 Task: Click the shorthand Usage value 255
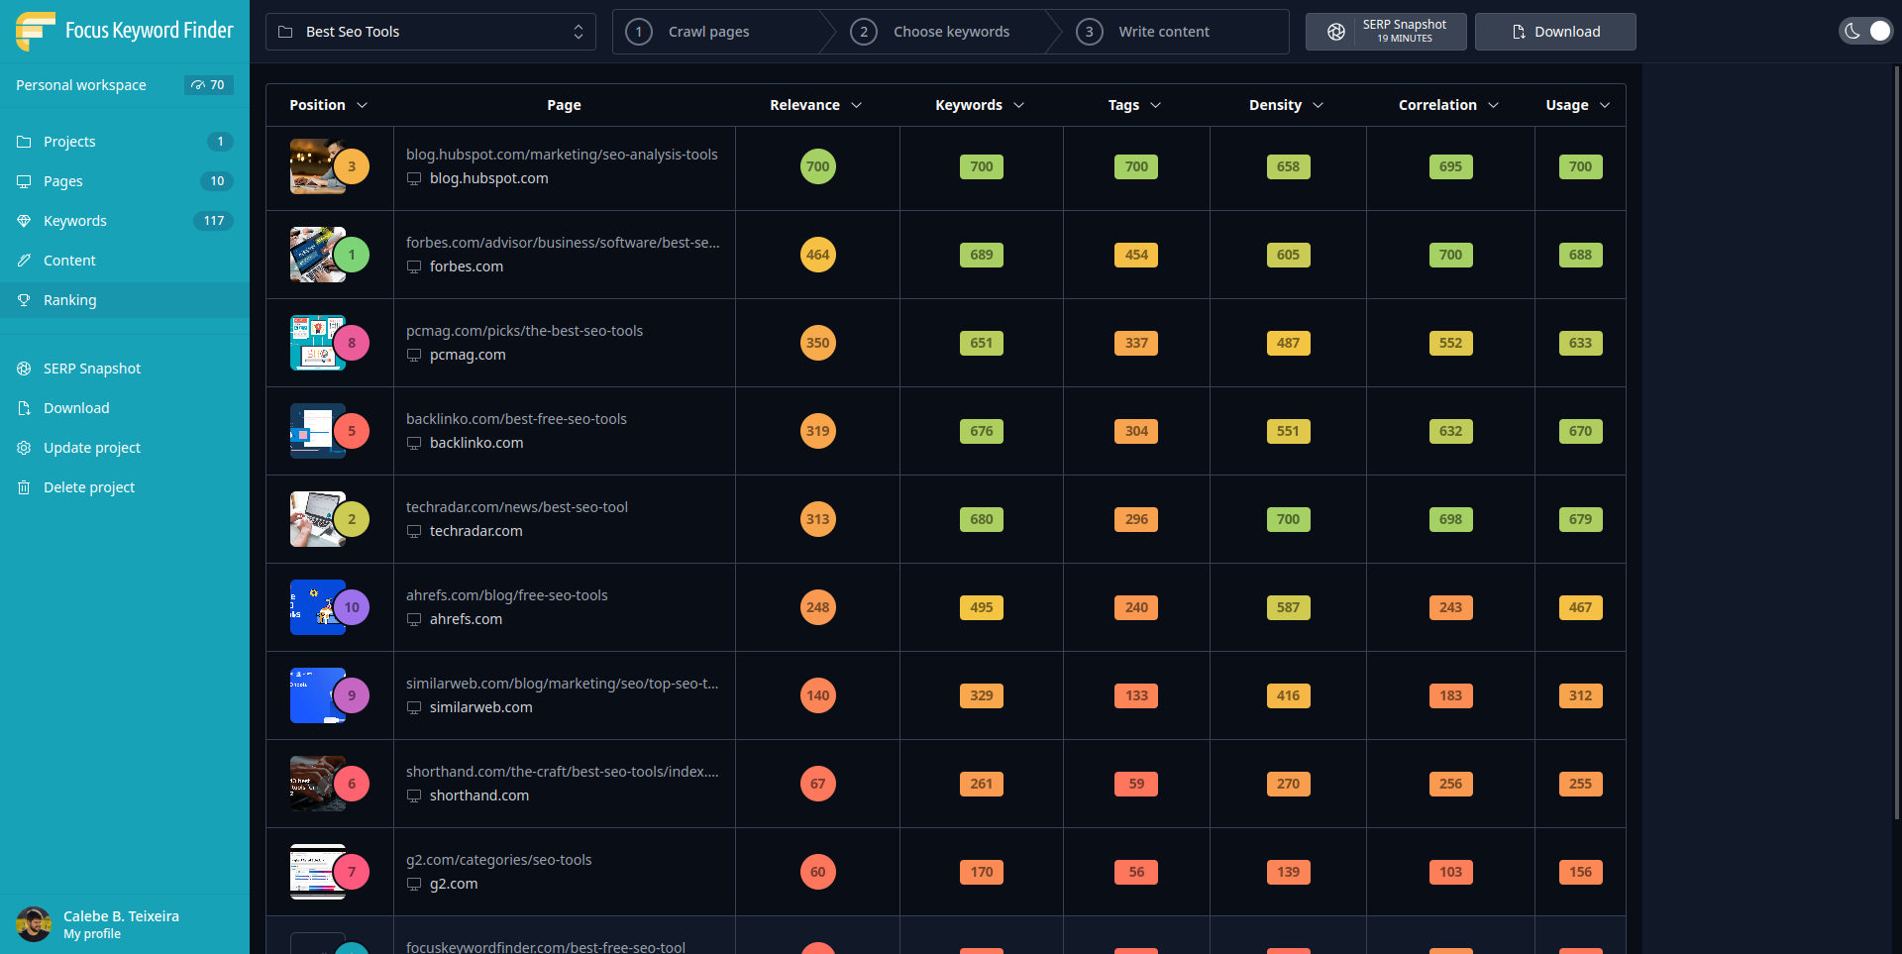click(x=1580, y=784)
